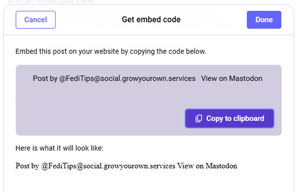Screen dimensions: 296x192
Task: Click the clipboard copy icon
Action: click(x=199, y=118)
